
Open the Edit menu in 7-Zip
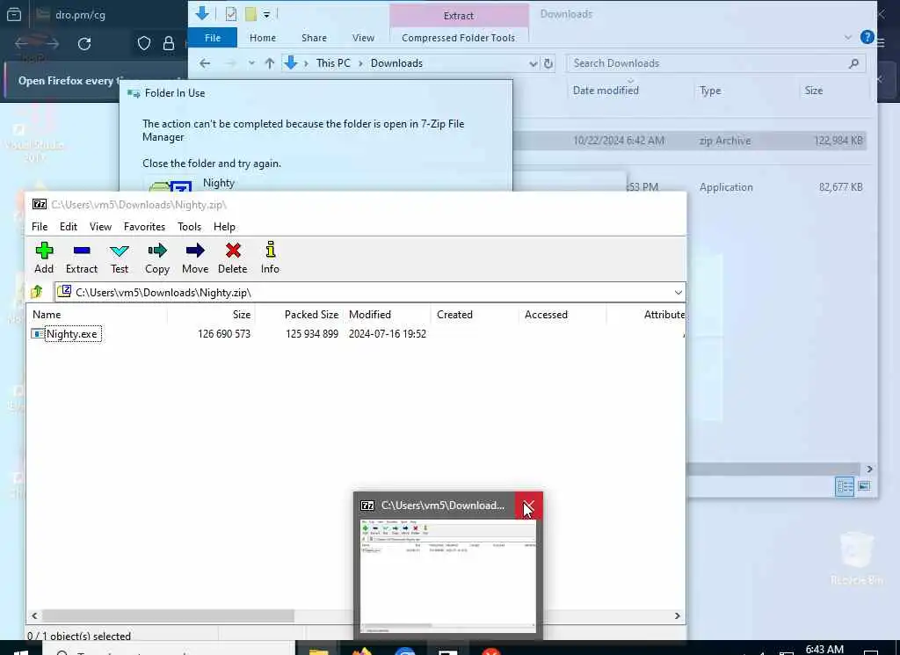pyautogui.click(x=69, y=227)
